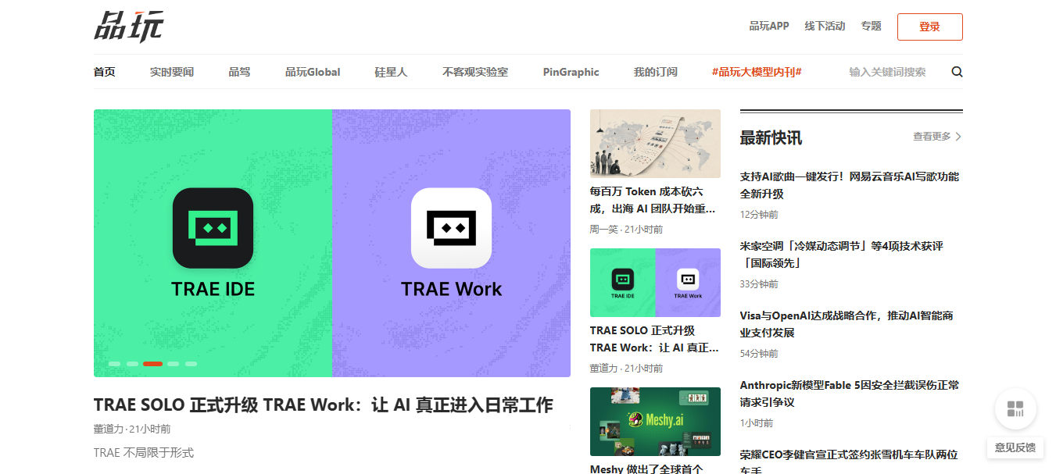The width and height of the screenshot is (1056, 474).
Task: Open the QR code floating button
Action: click(x=1015, y=408)
